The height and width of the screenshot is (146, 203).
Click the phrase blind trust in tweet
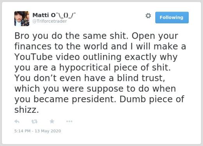(141, 78)
